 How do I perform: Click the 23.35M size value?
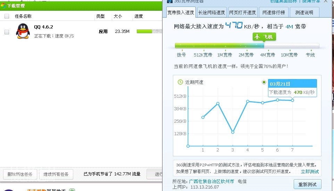[x=122, y=32]
